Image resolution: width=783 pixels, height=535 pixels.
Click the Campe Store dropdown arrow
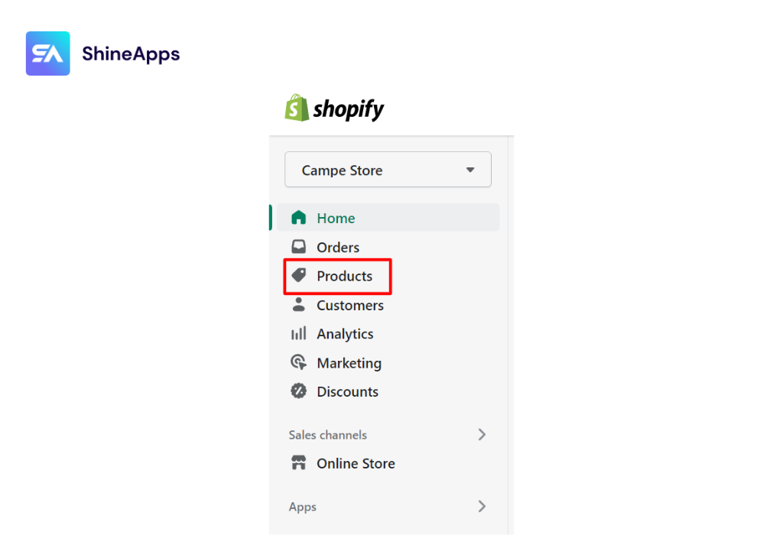click(x=470, y=170)
